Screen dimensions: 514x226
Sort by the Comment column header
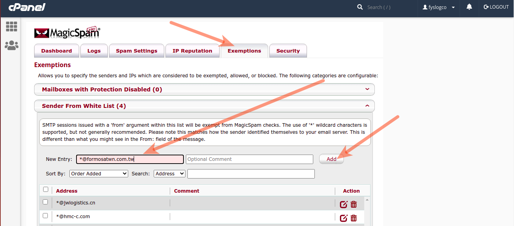click(x=187, y=191)
